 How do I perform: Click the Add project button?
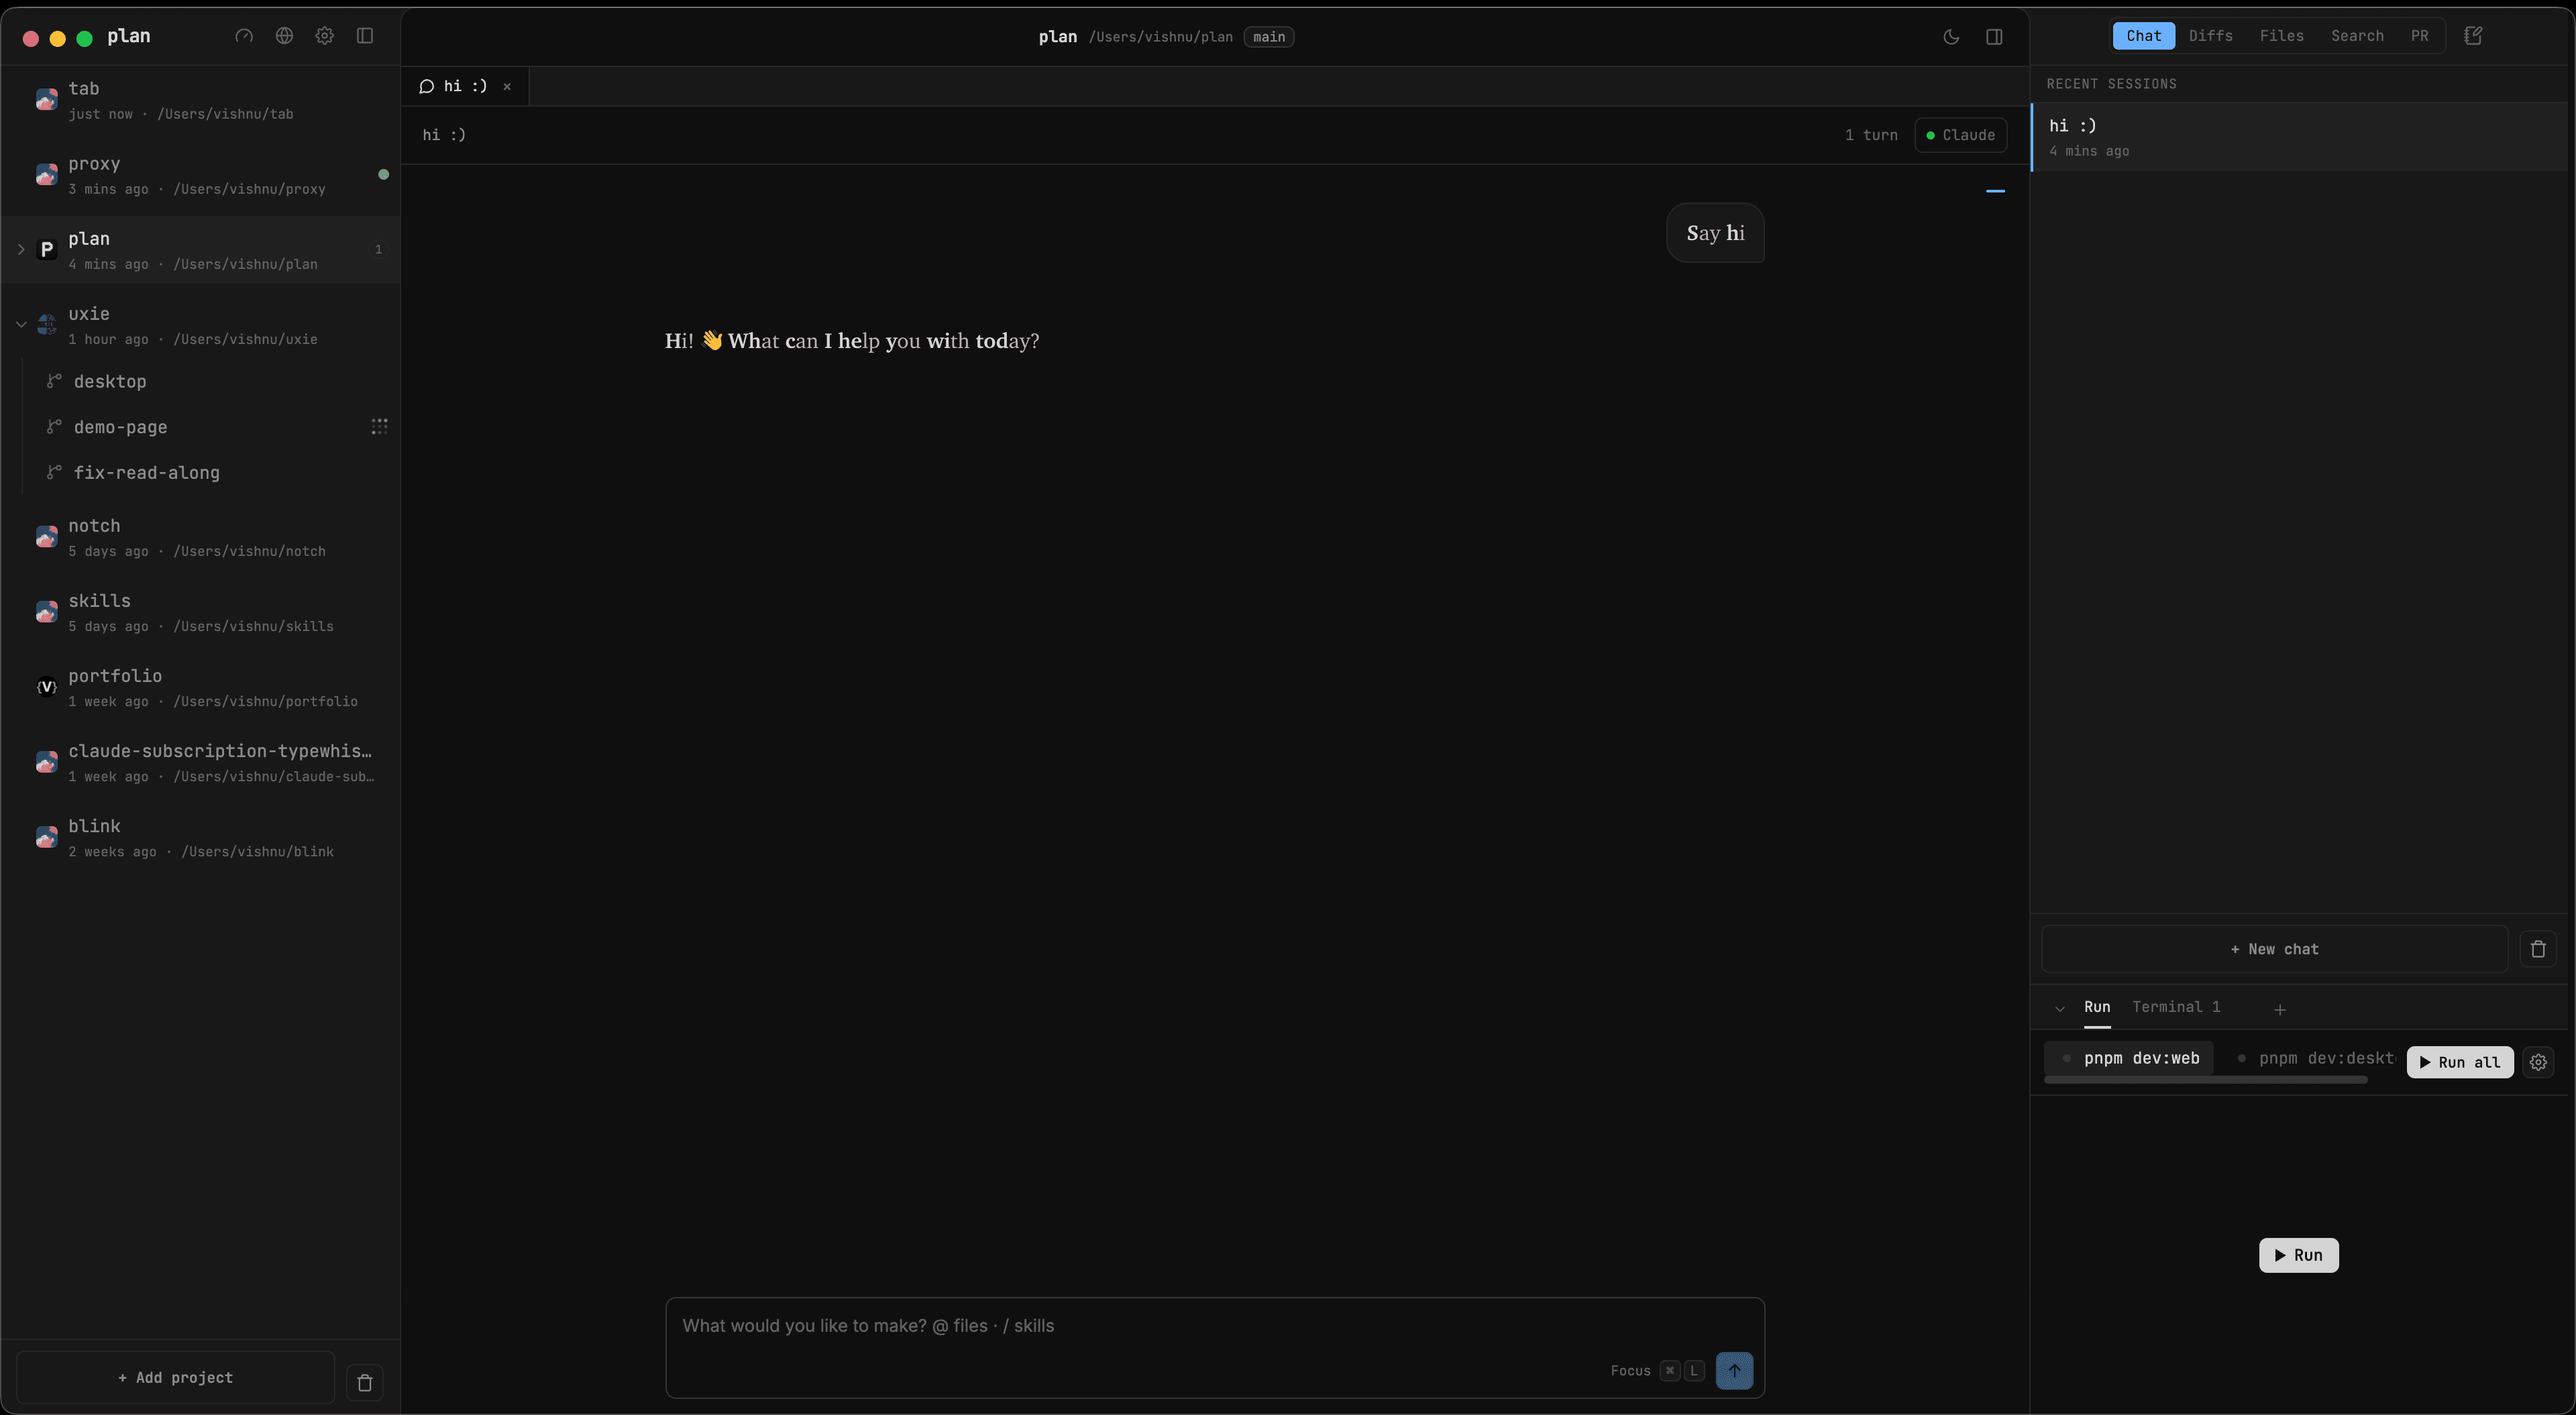tap(176, 1377)
